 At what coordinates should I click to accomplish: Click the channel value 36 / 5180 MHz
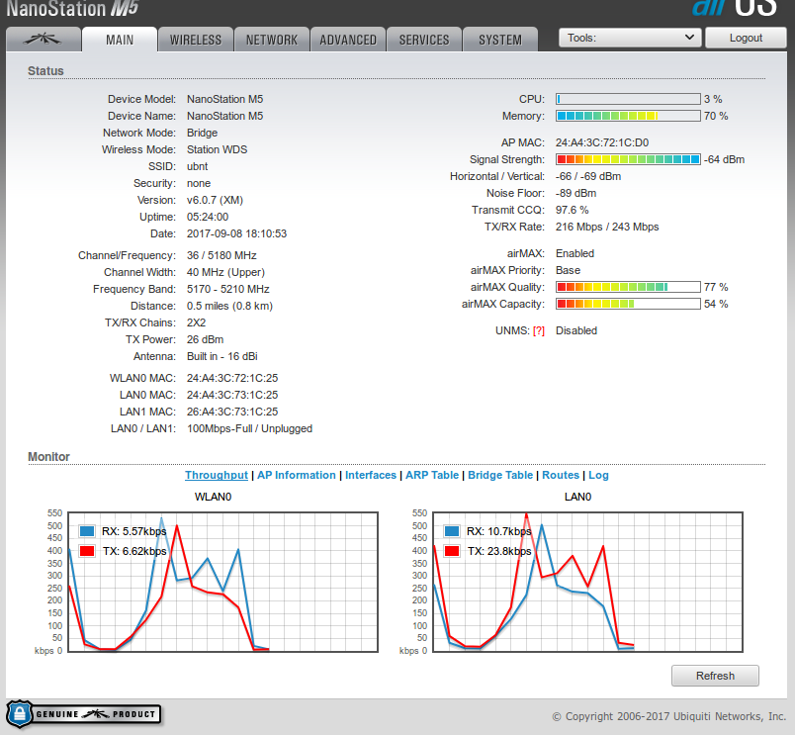(221, 255)
